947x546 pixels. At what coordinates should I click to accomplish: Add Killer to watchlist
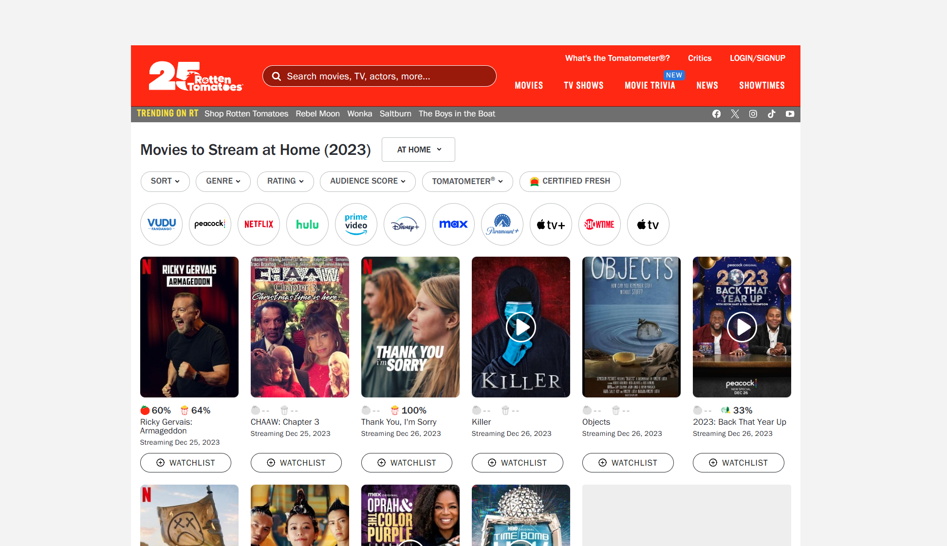click(517, 463)
